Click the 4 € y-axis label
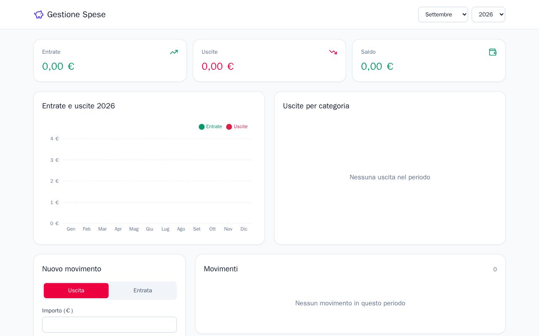The width and height of the screenshot is (539, 336). [54, 139]
